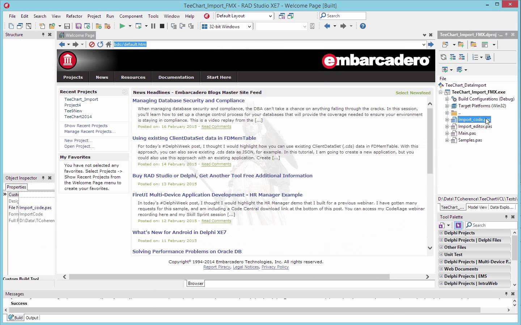Click Collapse all icon in Project Manager

click(x=462, y=57)
